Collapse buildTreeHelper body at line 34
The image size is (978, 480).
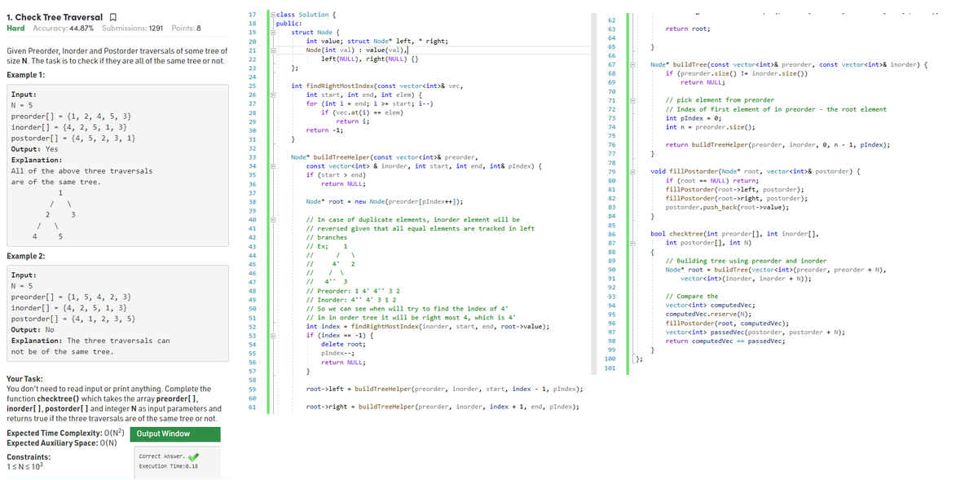pos(272,165)
